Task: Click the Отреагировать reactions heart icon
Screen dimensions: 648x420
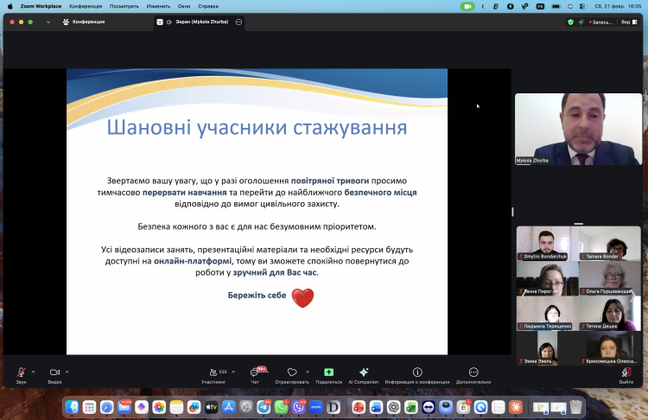Action: [x=292, y=372]
